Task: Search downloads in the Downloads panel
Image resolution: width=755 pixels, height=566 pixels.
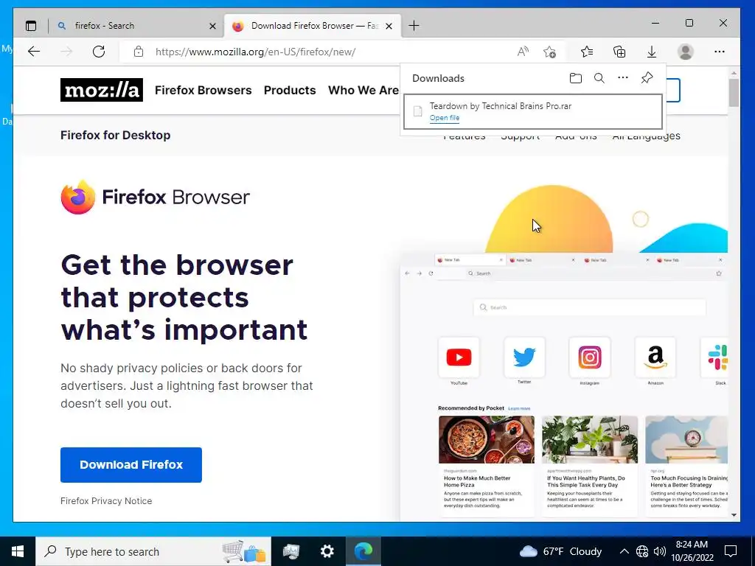Action: tap(599, 78)
